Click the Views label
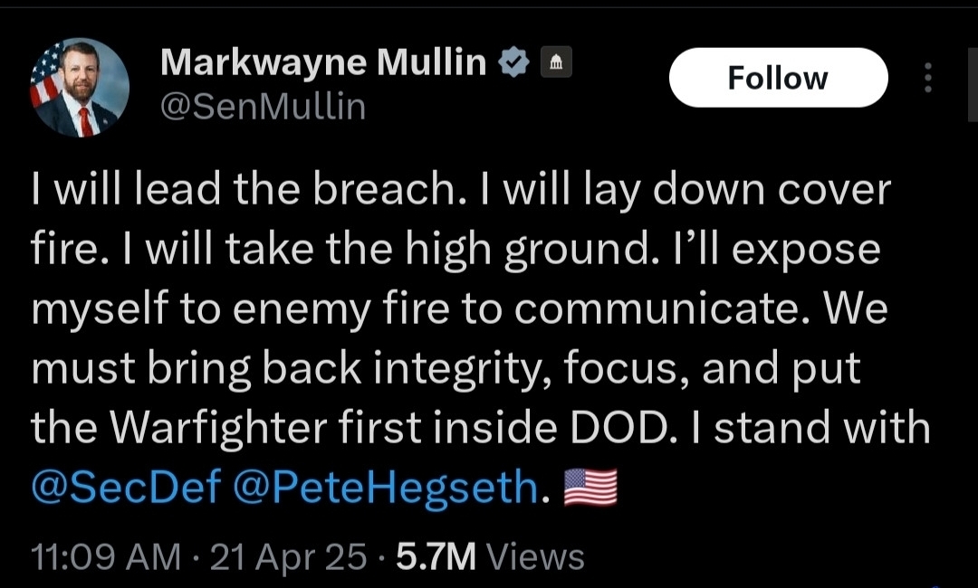Viewport: 978px width, 588px height. point(534,555)
